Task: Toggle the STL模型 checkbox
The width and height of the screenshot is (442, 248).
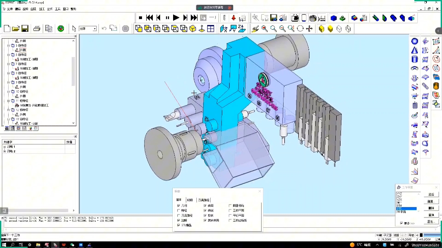Action: [x=178, y=225]
